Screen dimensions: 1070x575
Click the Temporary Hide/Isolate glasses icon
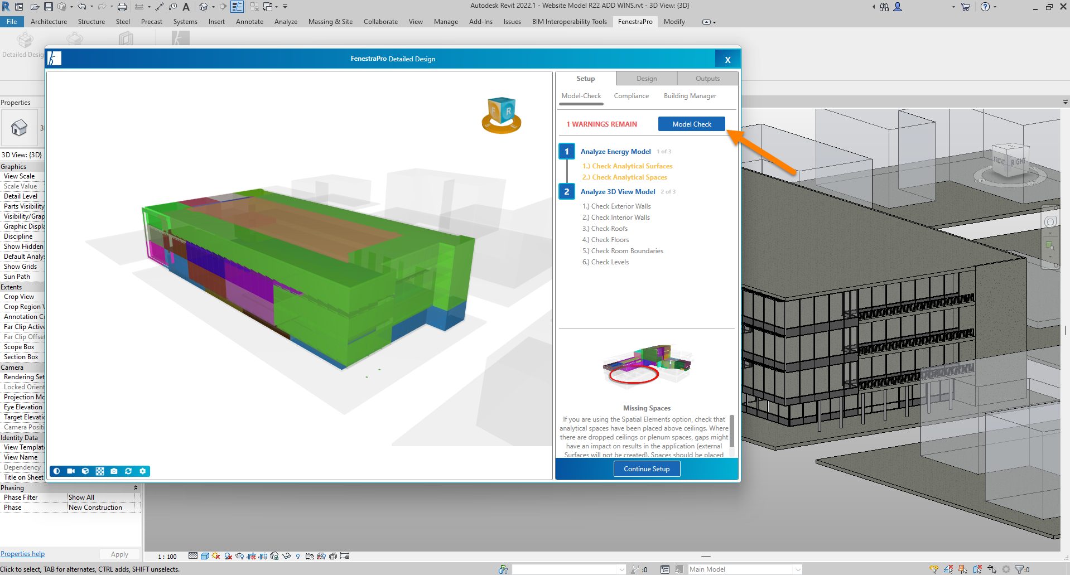[286, 556]
